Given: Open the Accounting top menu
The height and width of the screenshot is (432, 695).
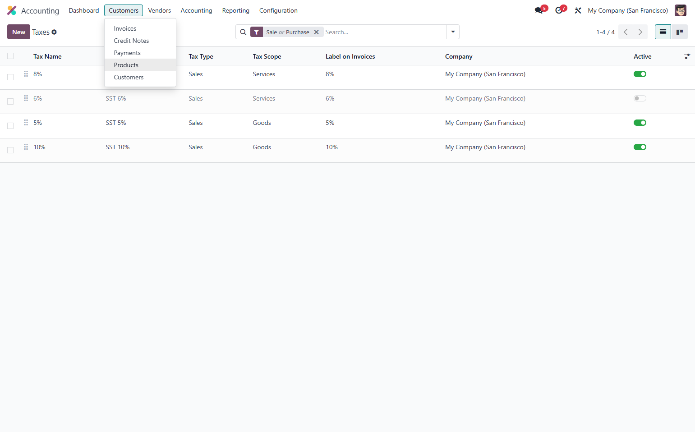Looking at the screenshot, I should tap(196, 10).
